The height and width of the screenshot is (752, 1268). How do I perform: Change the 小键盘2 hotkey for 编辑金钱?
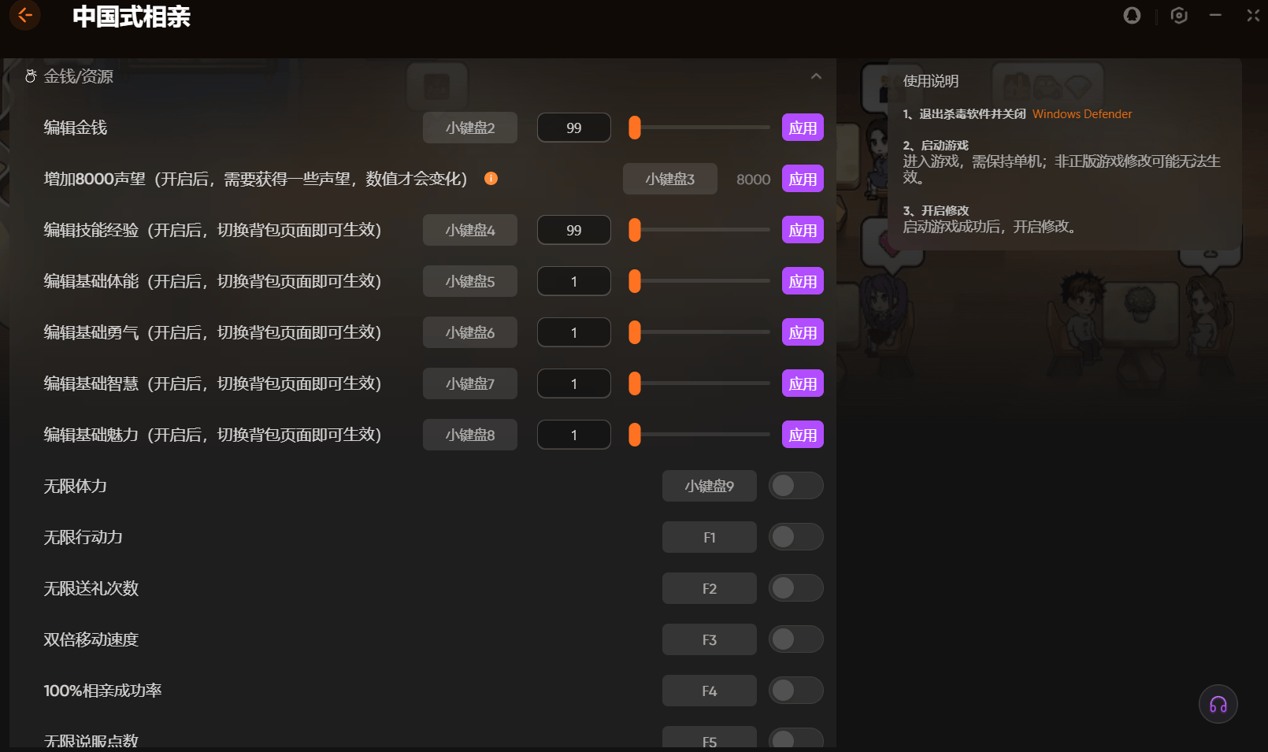click(469, 128)
